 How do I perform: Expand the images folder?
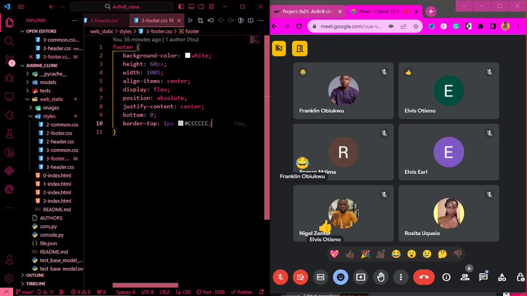pos(52,108)
